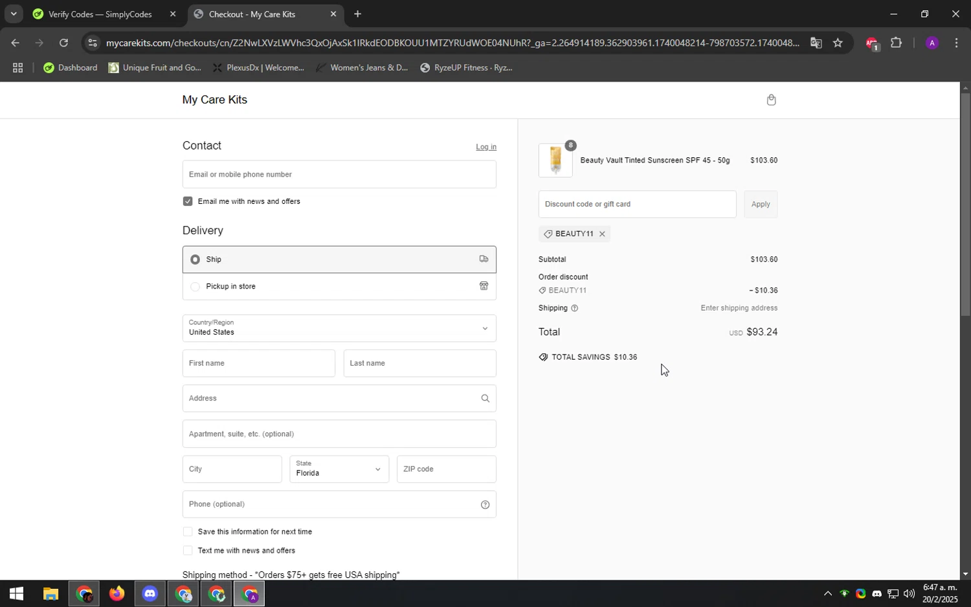This screenshot has height=607, width=971.
Task: Close the Verify Codes SimplyCodes tab
Action: (173, 14)
